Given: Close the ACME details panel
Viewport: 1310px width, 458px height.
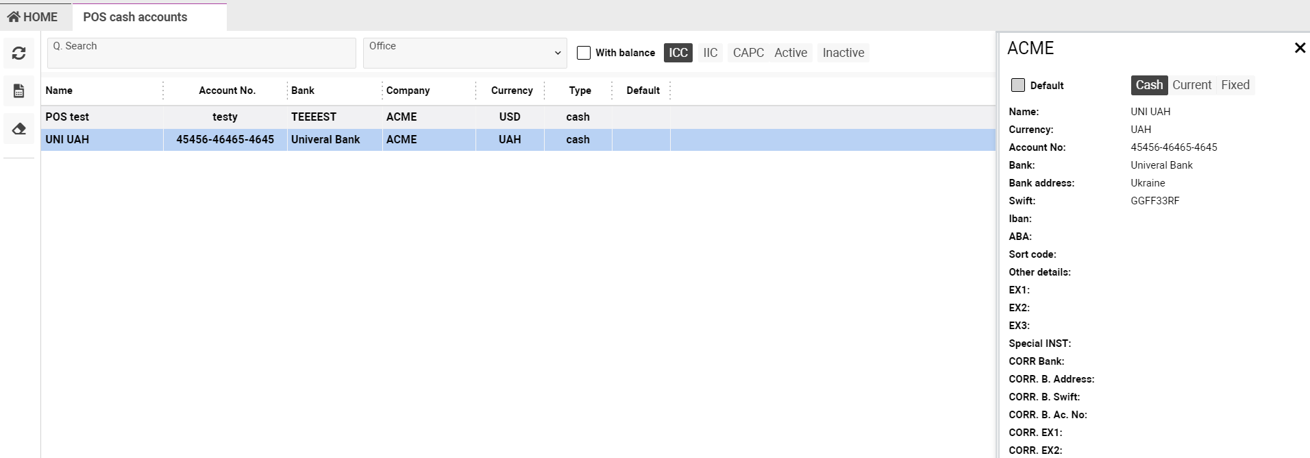Looking at the screenshot, I should pos(1299,48).
